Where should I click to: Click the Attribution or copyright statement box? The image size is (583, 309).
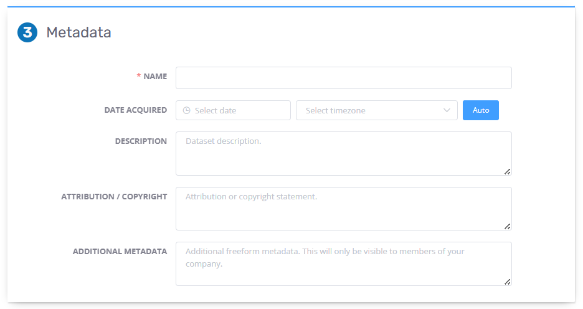pos(344,209)
